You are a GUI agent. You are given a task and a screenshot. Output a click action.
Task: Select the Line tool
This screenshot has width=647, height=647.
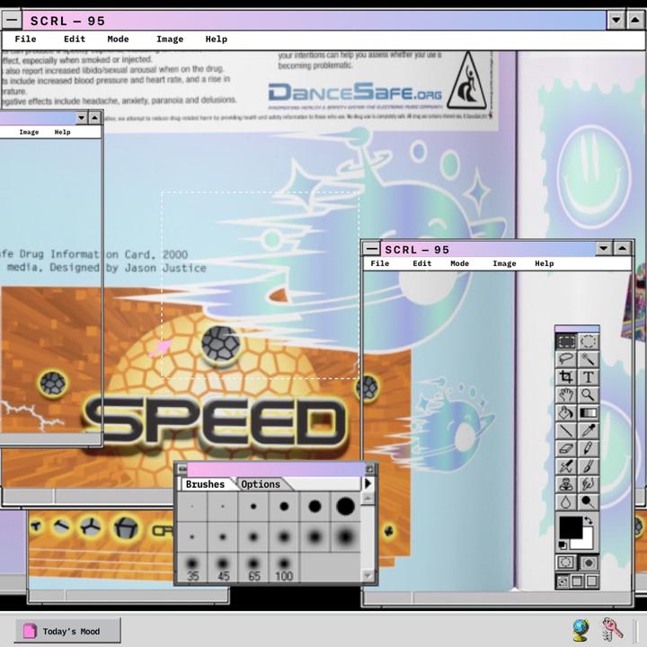[566, 430]
